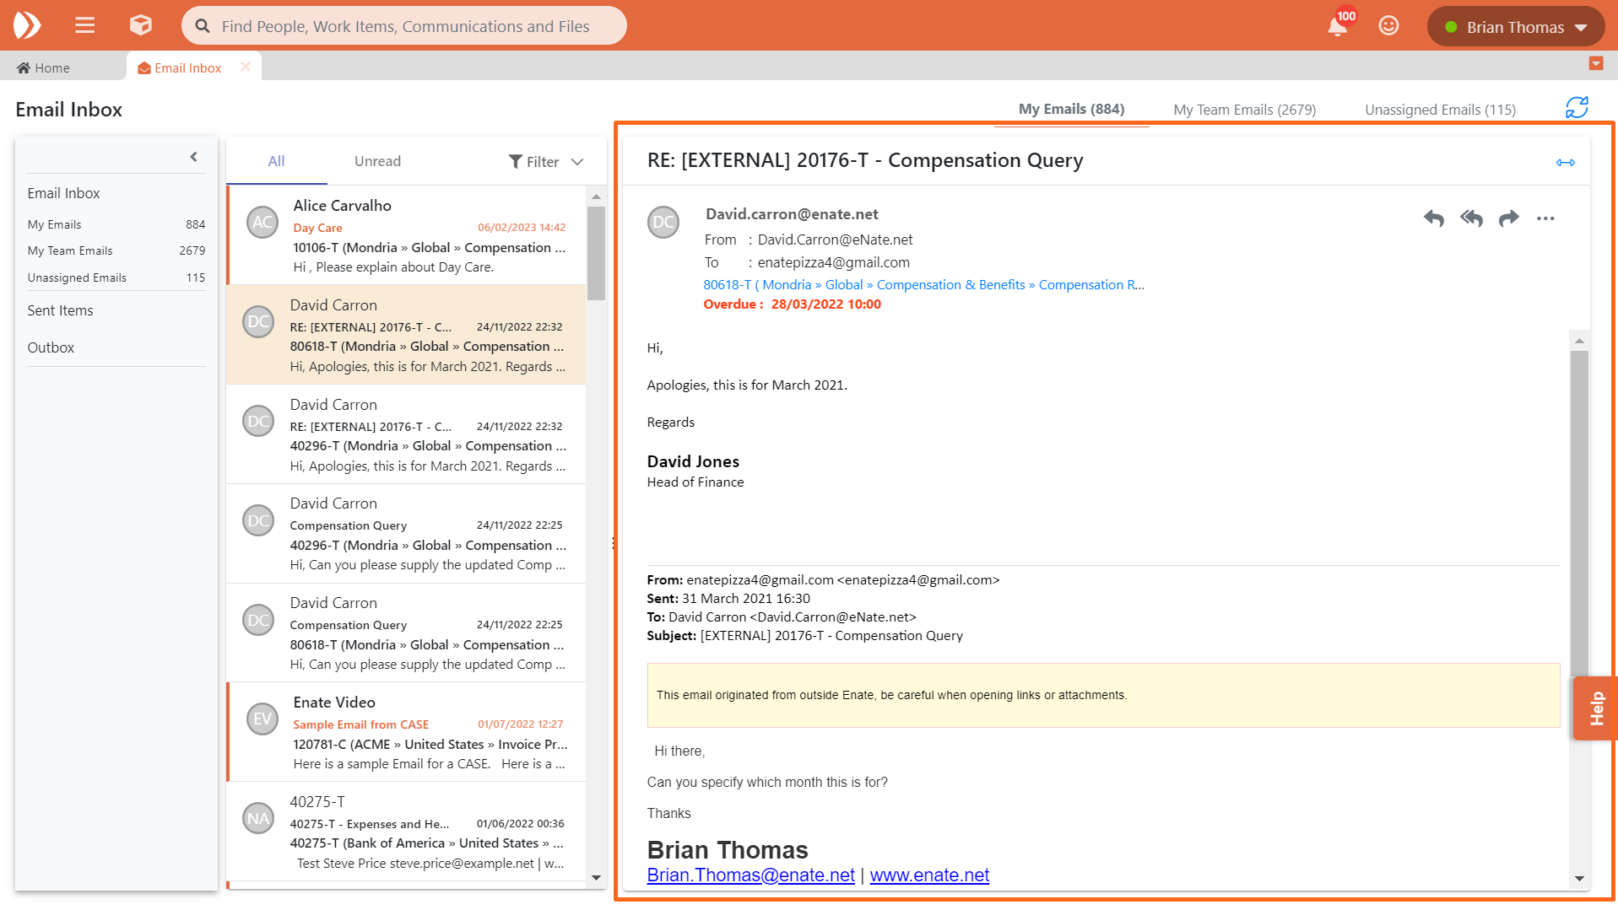1618x910 pixels.
Task: Click the www.enate.net link
Action: 929,875
